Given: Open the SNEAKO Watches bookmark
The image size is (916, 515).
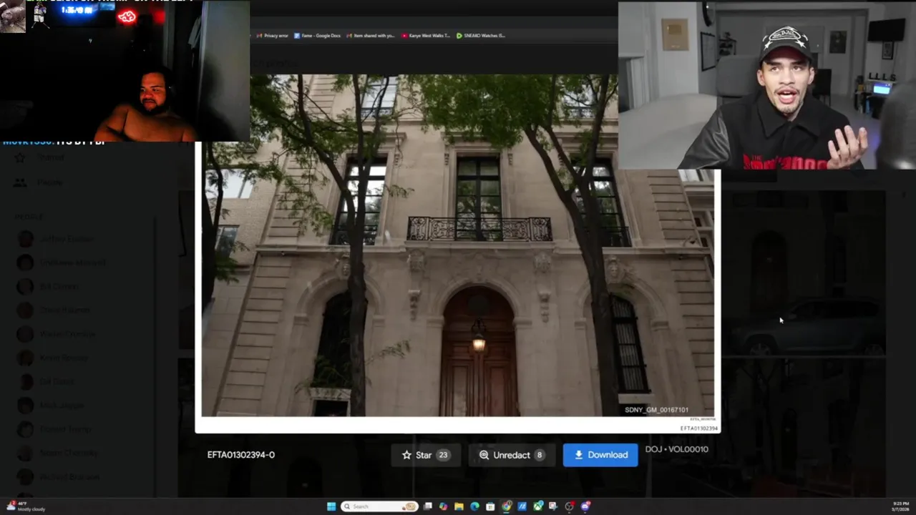Looking at the screenshot, I should (481, 35).
